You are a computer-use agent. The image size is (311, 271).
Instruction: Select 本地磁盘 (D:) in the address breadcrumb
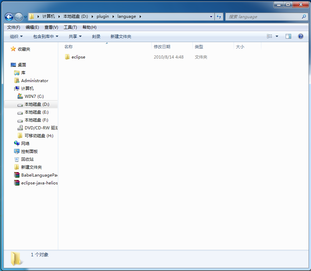pyautogui.click(x=76, y=16)
